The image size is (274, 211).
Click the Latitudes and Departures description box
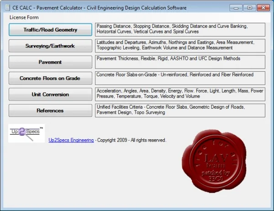click(x=180, y=46)
